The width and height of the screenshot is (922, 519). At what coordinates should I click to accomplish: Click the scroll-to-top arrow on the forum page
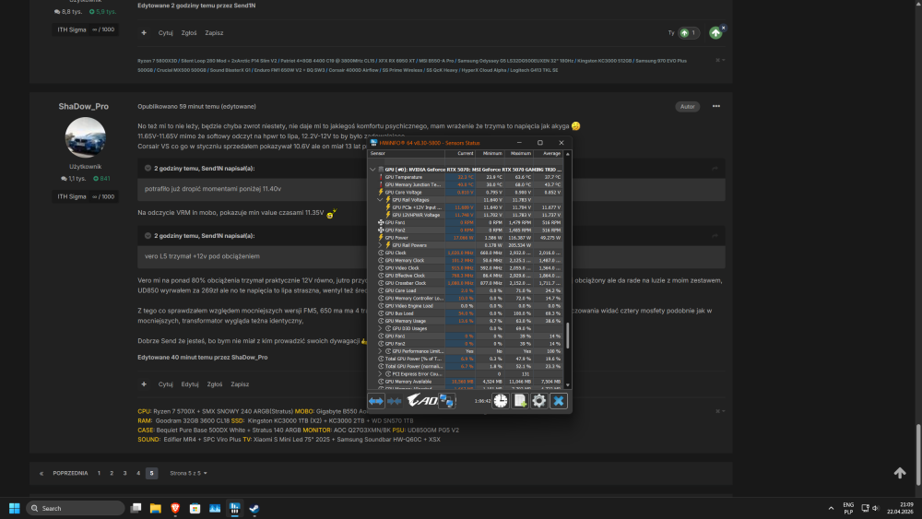click(900, 473)
